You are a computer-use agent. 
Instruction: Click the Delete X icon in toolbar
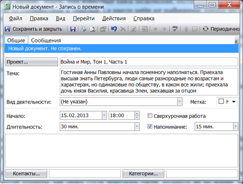pyautogui.click(x=123, y=29)
